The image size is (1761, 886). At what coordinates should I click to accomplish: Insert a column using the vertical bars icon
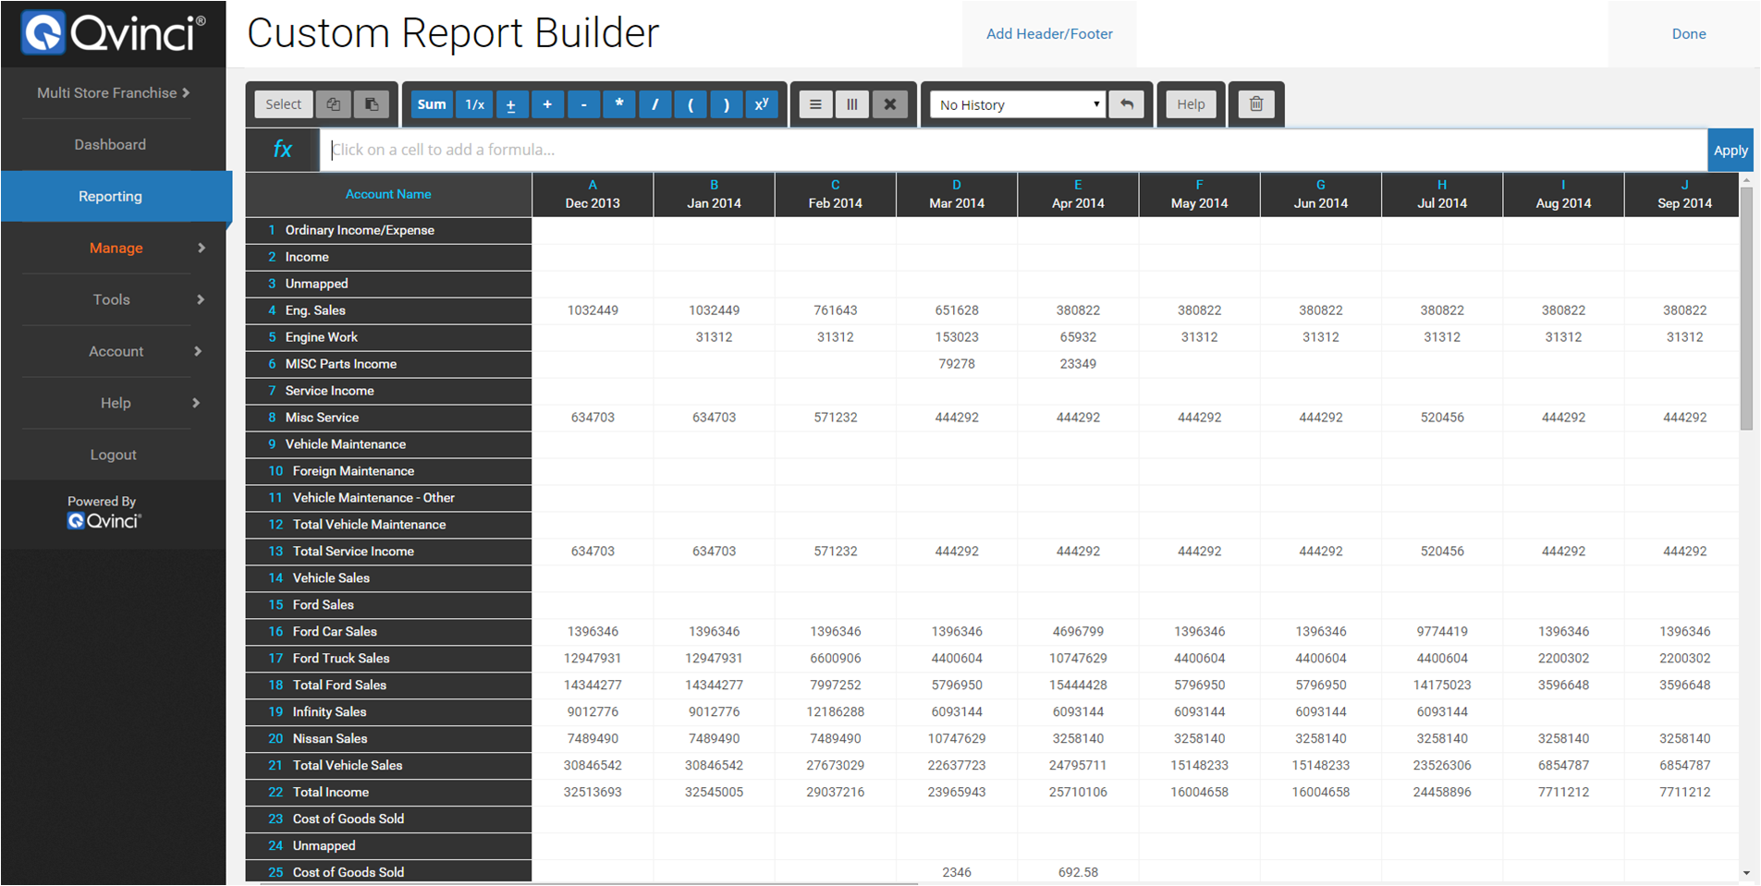(852, 104)
